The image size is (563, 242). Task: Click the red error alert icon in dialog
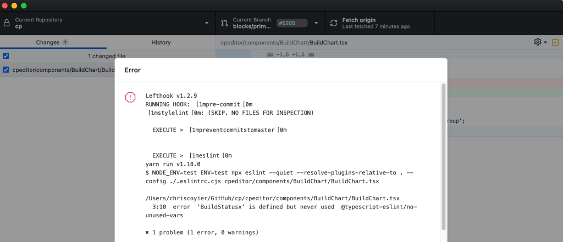tap(130, 97)
